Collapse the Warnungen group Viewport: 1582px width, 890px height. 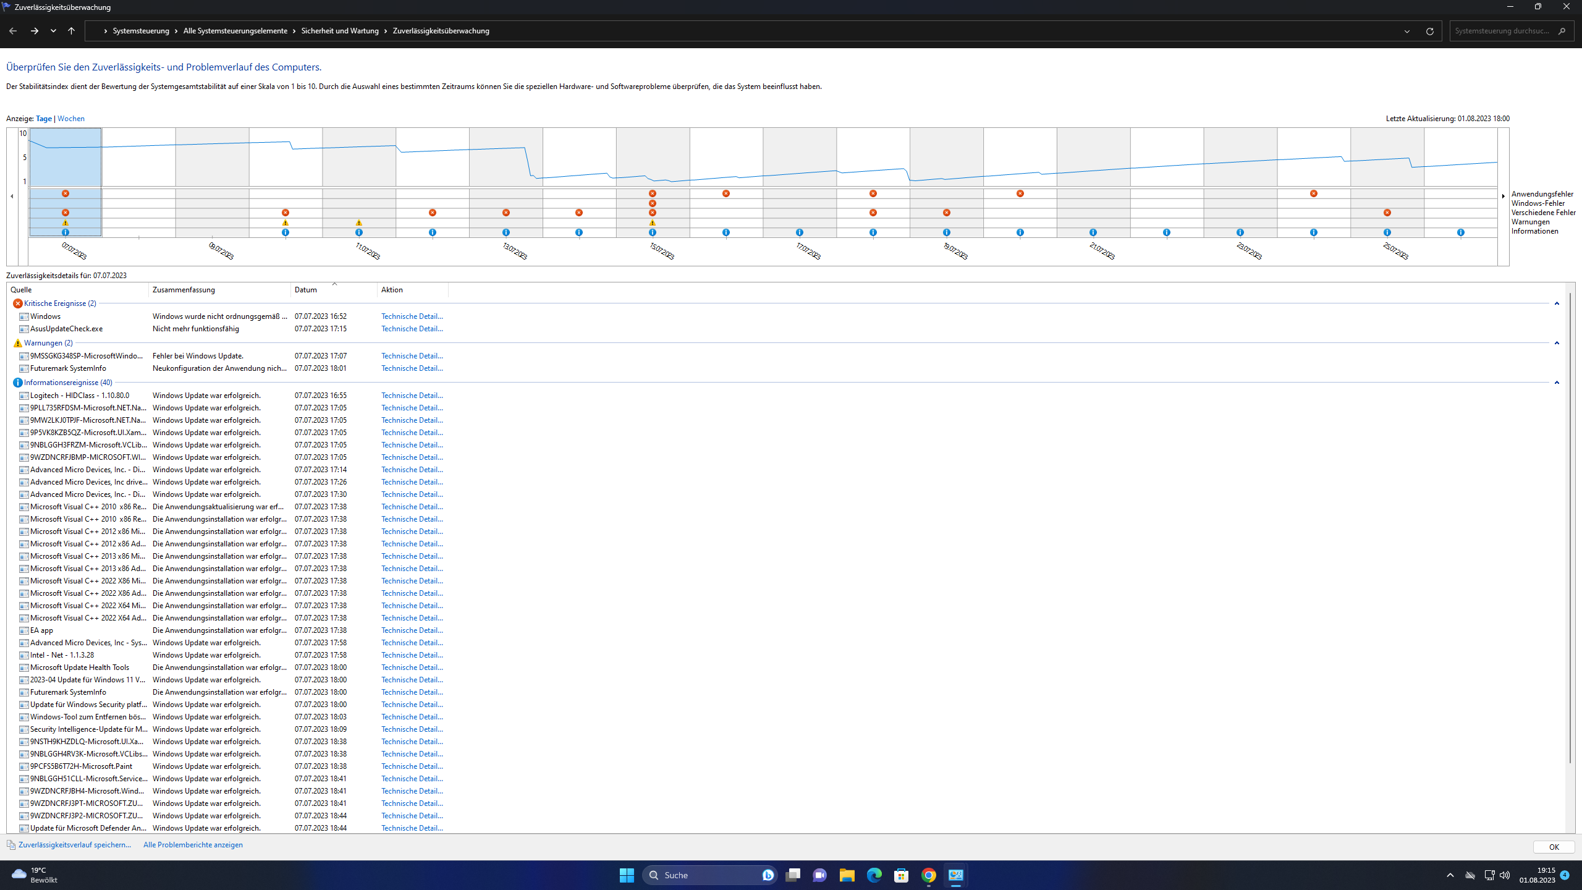pyautogui.click(x=1557, y=343)
